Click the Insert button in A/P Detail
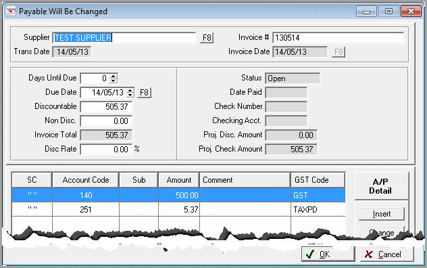The image size is (427, 268). pyautogui.click(x=382, y=214)
